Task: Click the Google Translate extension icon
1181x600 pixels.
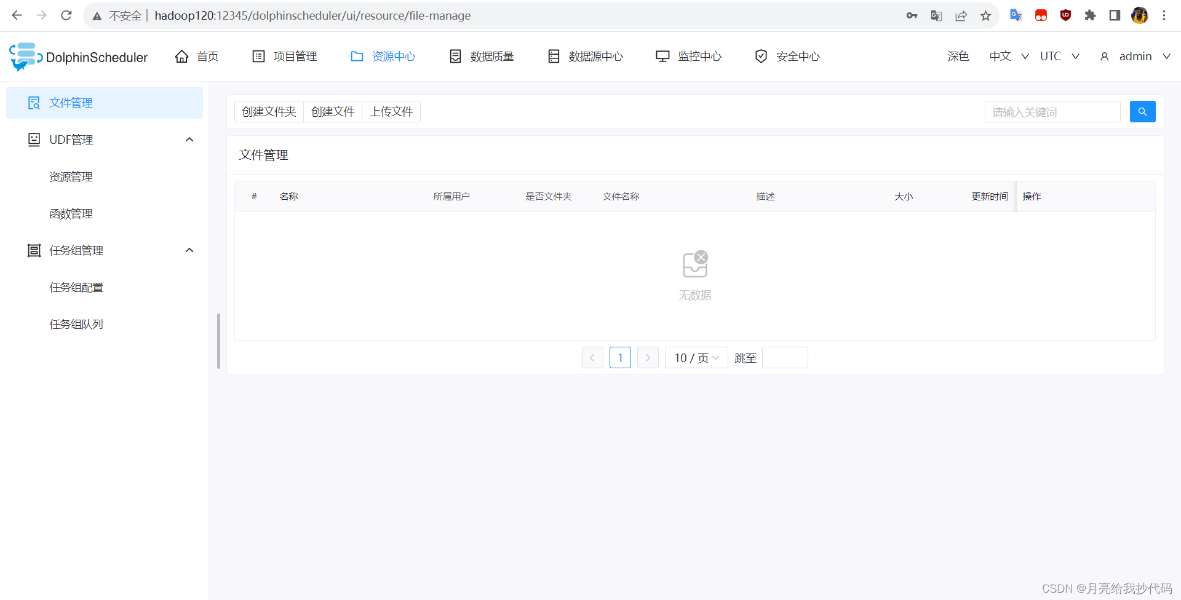Action: pos(1016,15)
